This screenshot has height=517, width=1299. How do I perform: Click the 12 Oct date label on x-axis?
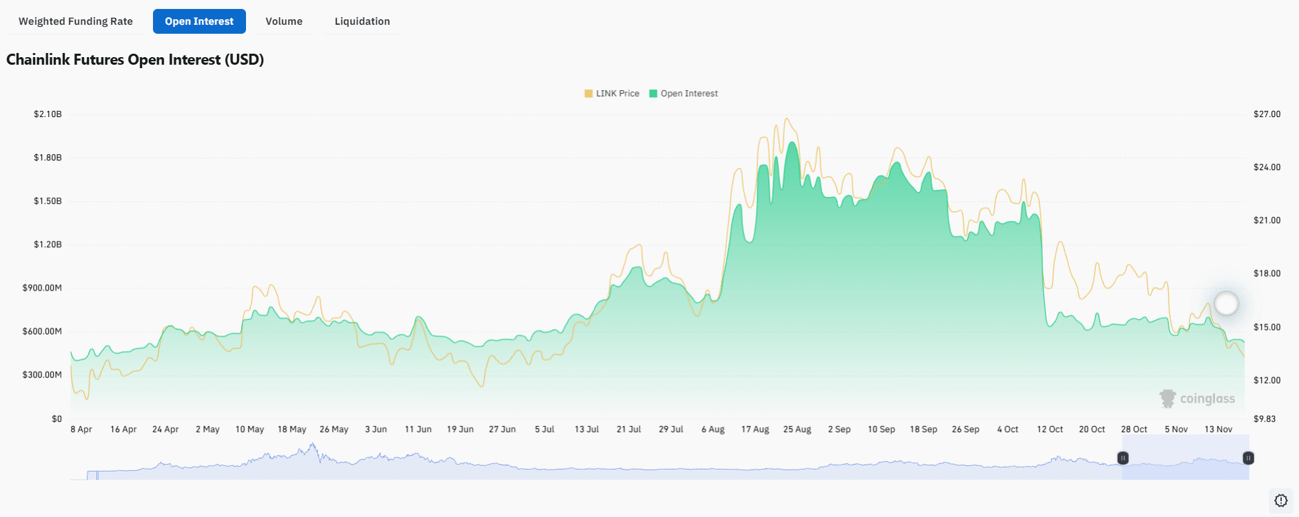pos(1050,430)
